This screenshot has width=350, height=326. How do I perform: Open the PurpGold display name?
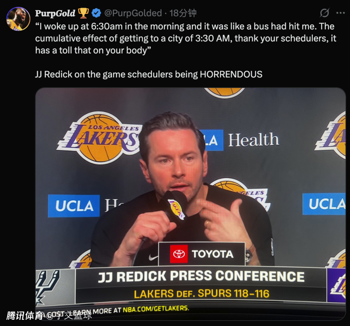[x=55, y=13]
